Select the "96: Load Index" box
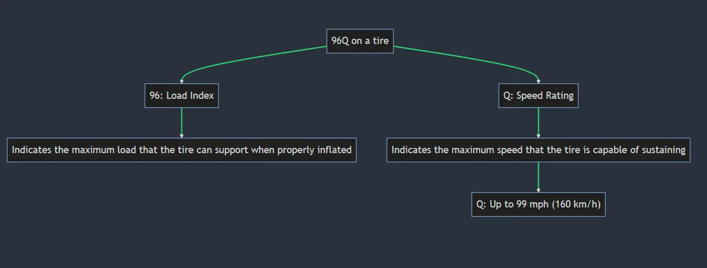The image size is (707, 268). pyautogui.click(x=181, y=96)
